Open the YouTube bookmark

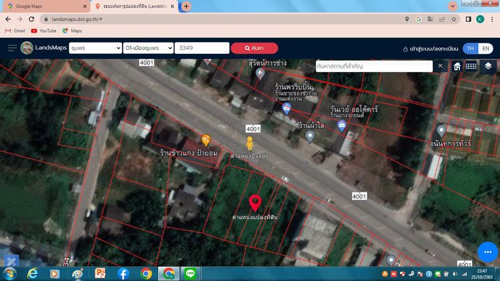click(x=43, y=31)
